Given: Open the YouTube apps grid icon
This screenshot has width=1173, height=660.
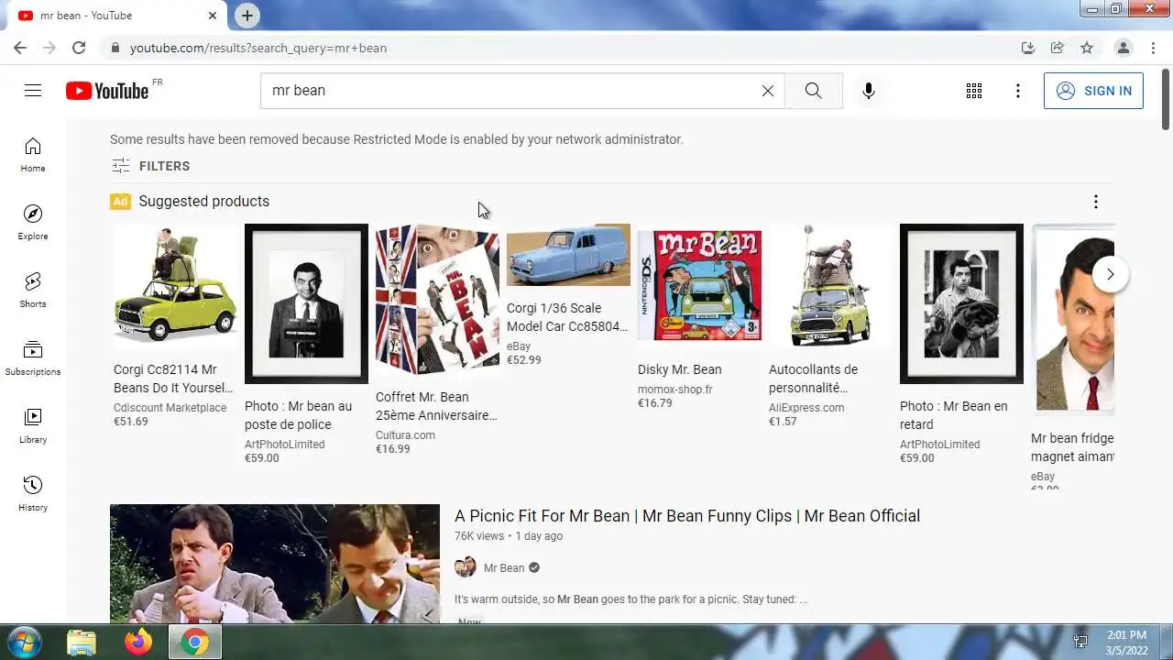Looking at the screenshot, I should coord(974,91).
